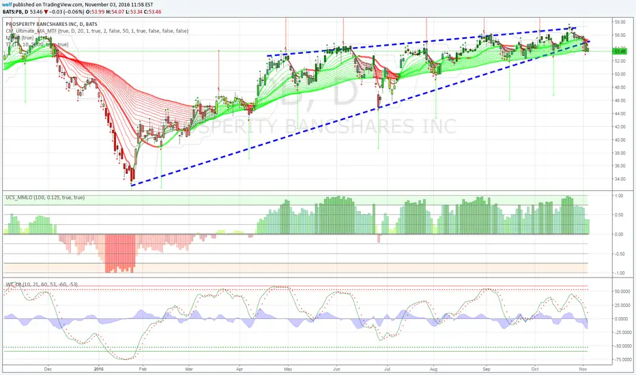Click the "Oct" label on the time axis
The height and width of the screenshot is (375, 636).
535,370
